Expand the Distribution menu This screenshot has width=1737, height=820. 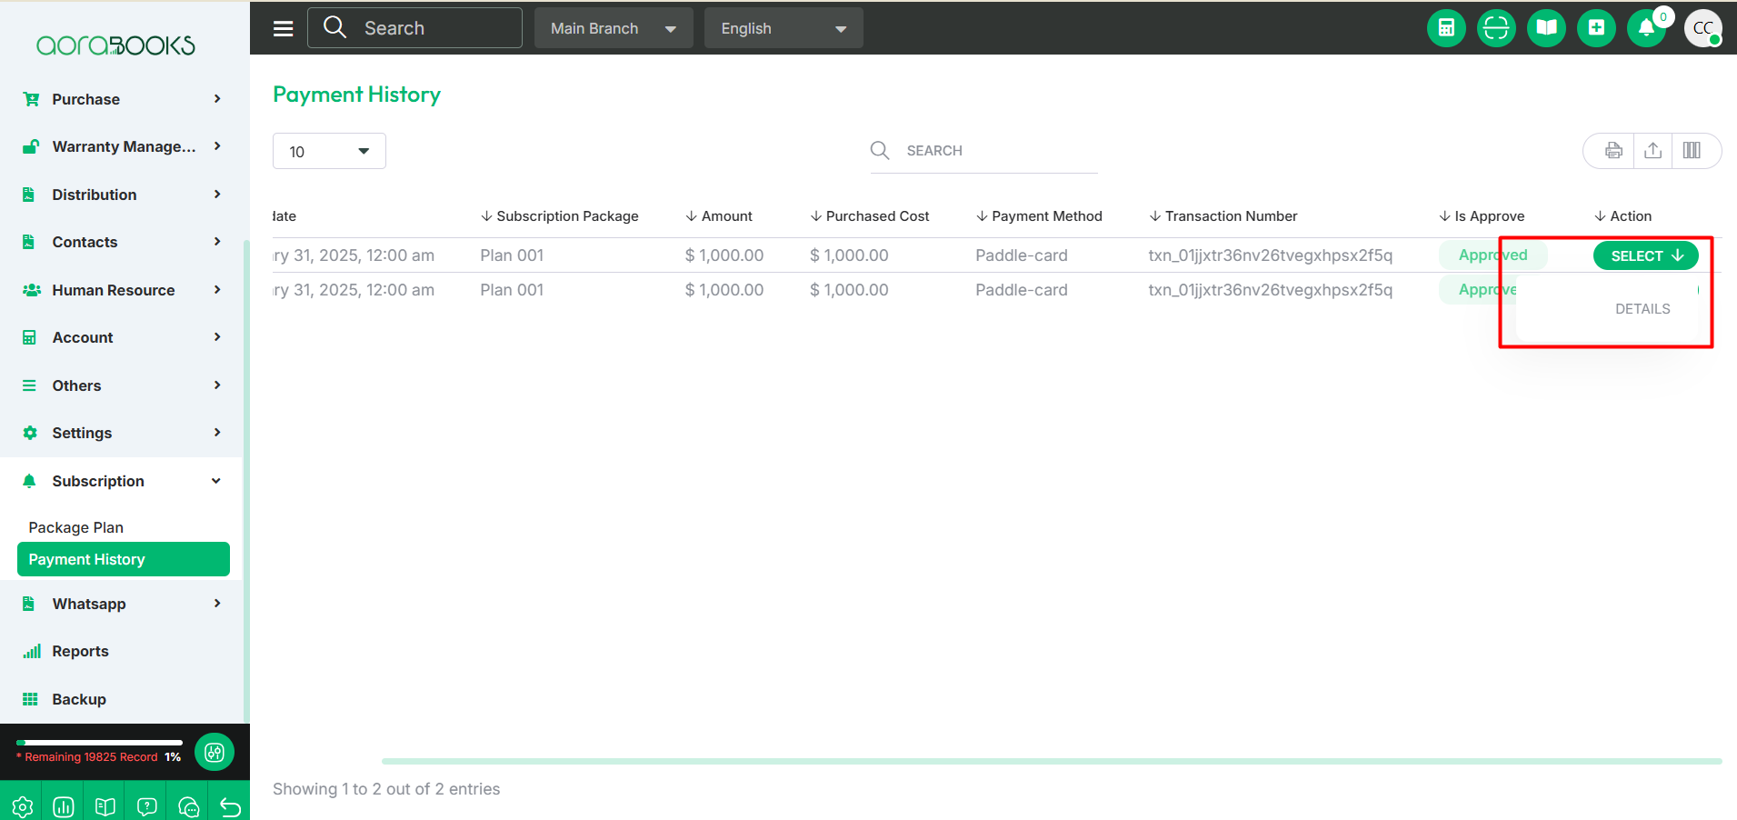click(122, 195)
